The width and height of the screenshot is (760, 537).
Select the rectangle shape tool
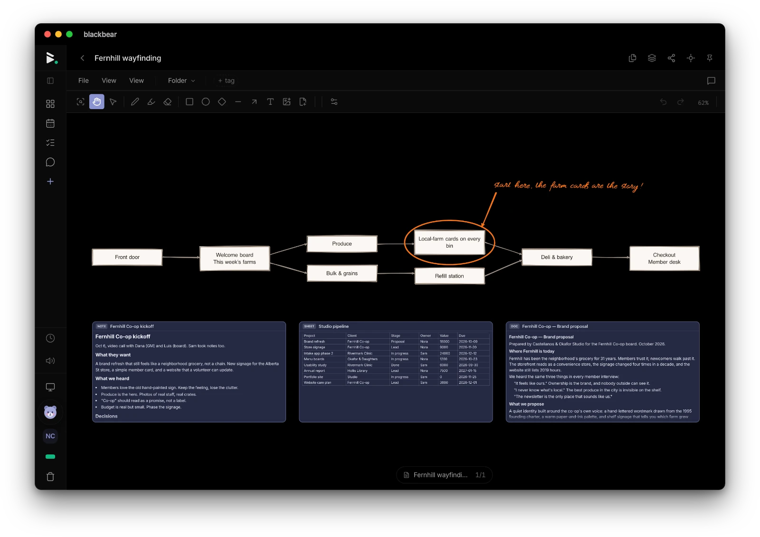click(x=190, y=102)
